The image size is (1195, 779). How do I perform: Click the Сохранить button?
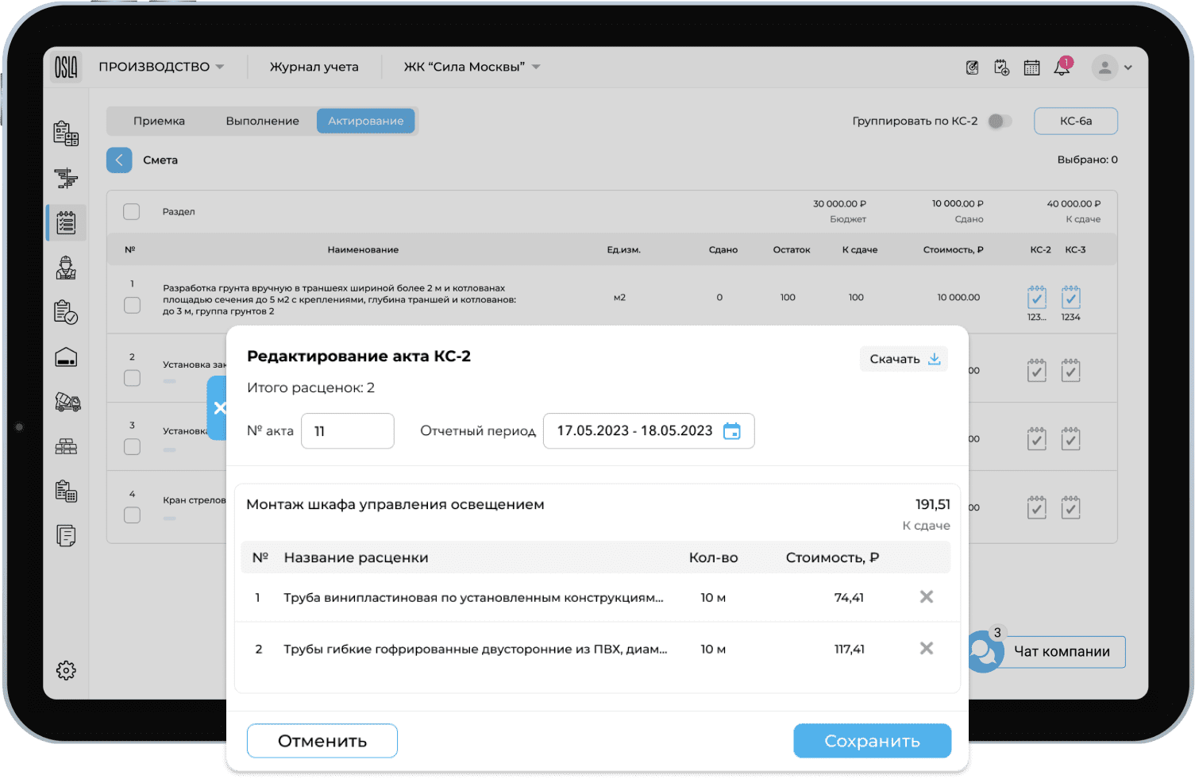[x=872, y=741]
